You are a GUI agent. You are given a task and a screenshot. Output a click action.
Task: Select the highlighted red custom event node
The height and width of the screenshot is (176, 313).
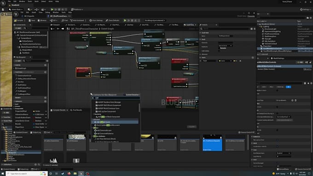coord(83,72)
